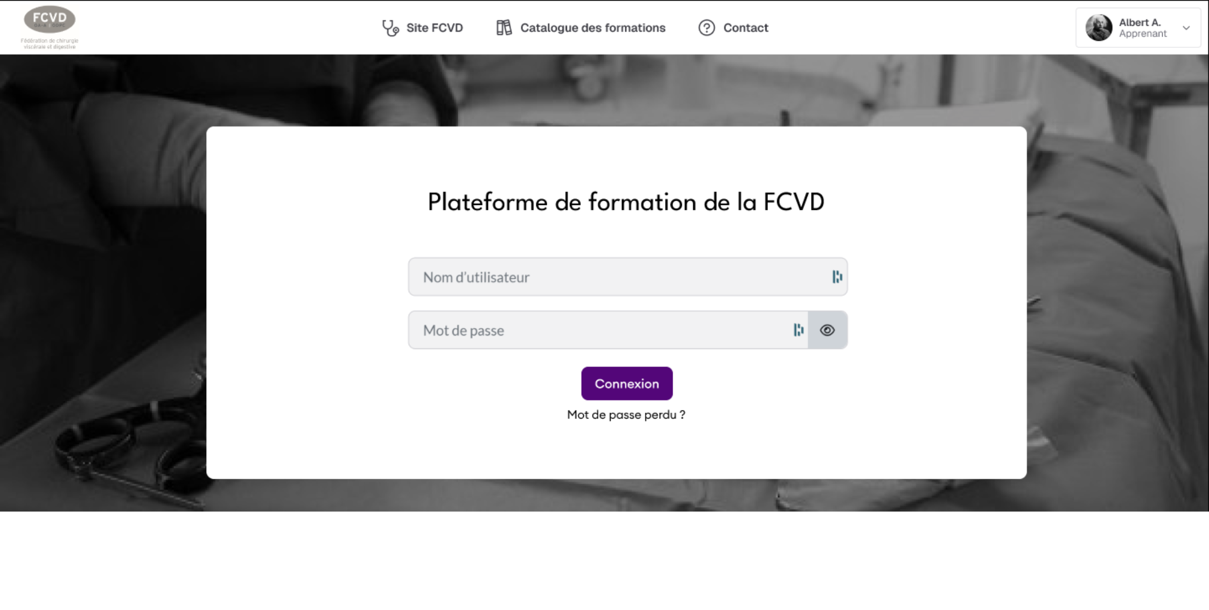Expand the user menu chevron arrow
Viewport: 1209px width, 610px height.
point(1186,28)
